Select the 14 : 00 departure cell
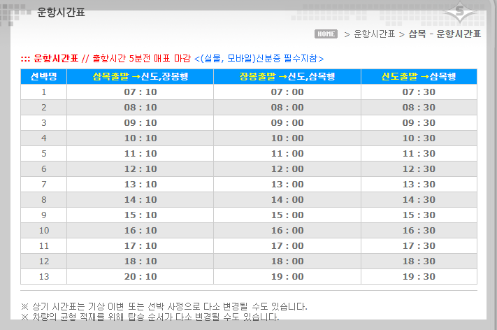 [x=287, y=200]
